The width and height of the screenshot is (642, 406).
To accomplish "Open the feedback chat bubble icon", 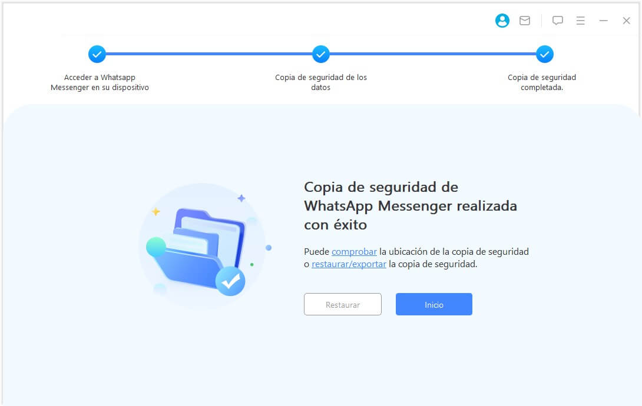I will (557, 20).
